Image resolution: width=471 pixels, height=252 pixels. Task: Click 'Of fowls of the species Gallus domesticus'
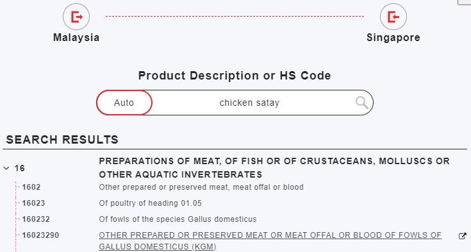click(178, 219)
